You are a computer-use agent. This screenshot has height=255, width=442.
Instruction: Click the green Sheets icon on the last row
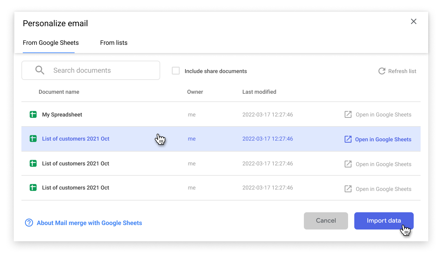[33, 187]
